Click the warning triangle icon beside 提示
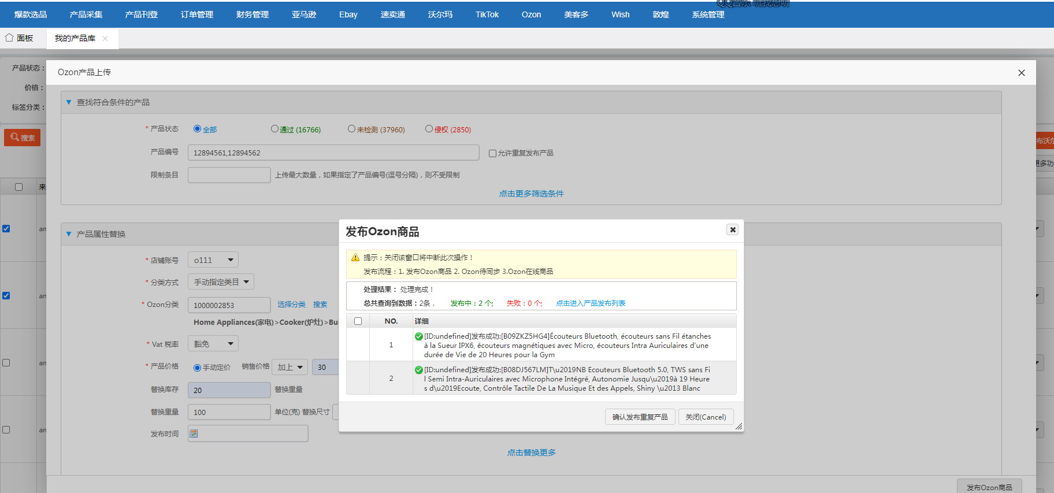 (355, 257)
